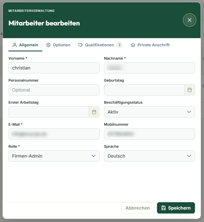Save changes with Speichern button
The height and width of the screenshot is (222, 204).
pyautogui.click(x=176, y=208)
